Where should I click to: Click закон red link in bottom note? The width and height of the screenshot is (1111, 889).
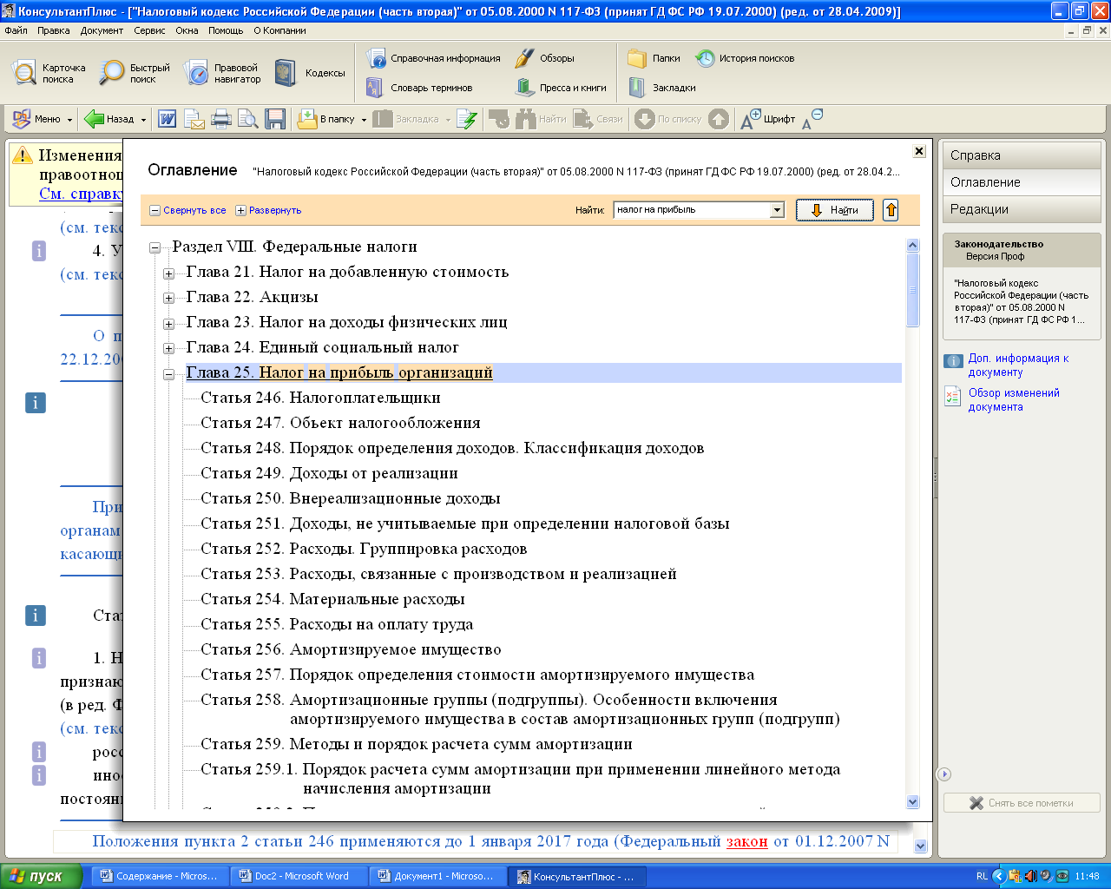tap(746, 841)
